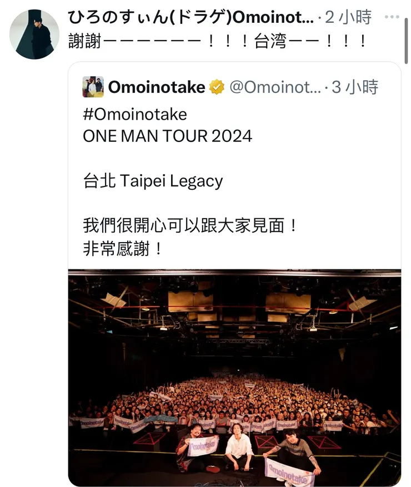Image resolution: width=411 pixels, height=487 pixels.
Task: Open the concert crowd photo
Action: pos(234,378)
